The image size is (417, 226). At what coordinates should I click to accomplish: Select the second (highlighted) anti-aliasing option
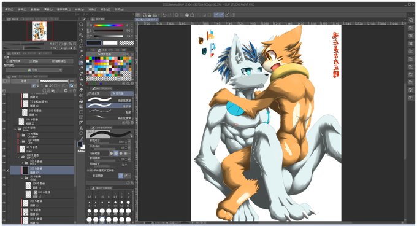click(117, 154)
